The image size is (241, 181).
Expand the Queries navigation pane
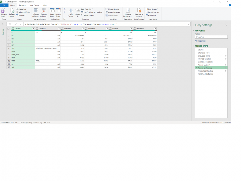(x=3, y=24)
